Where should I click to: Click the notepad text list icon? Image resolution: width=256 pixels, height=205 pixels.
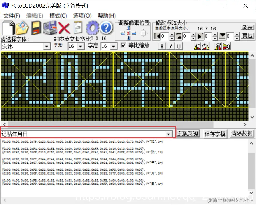click(77, 28)
